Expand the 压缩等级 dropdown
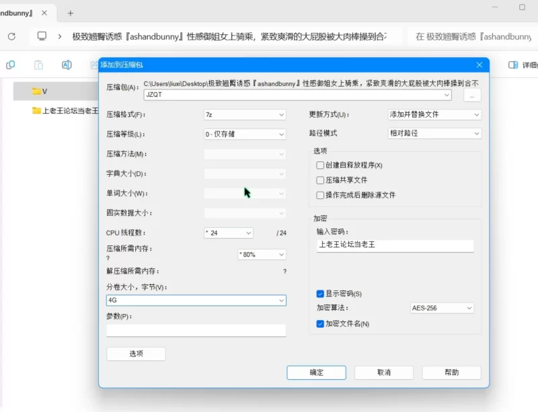 point(245,134)
